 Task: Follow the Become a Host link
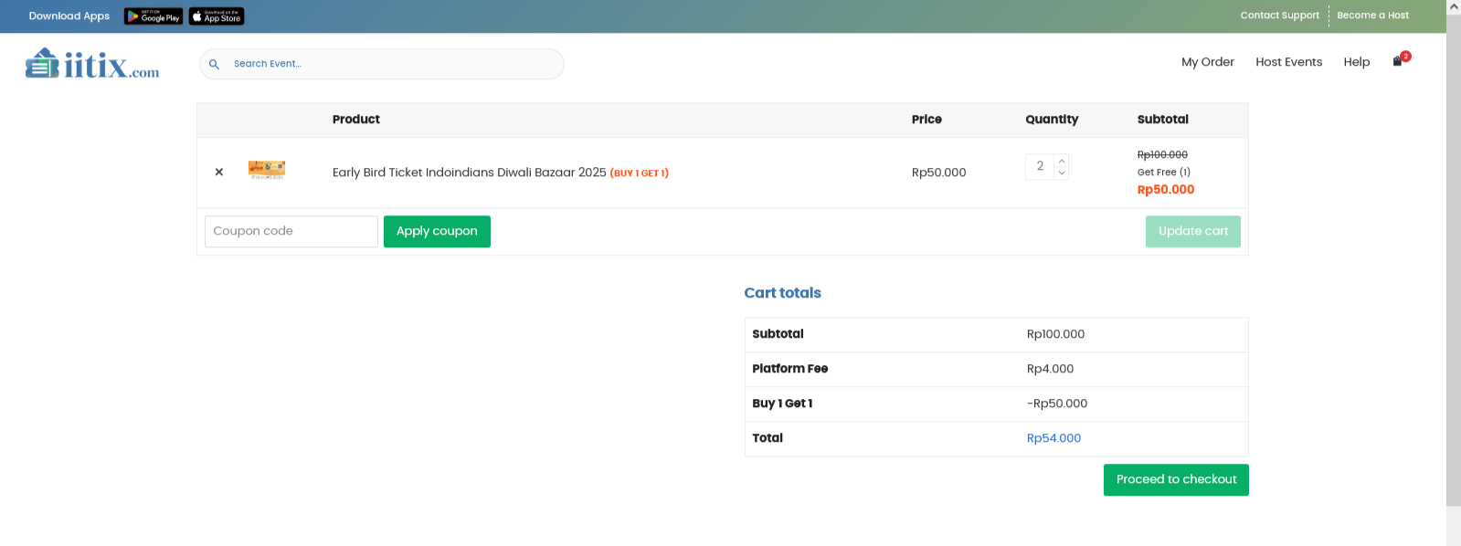(x=1372, y=16)
